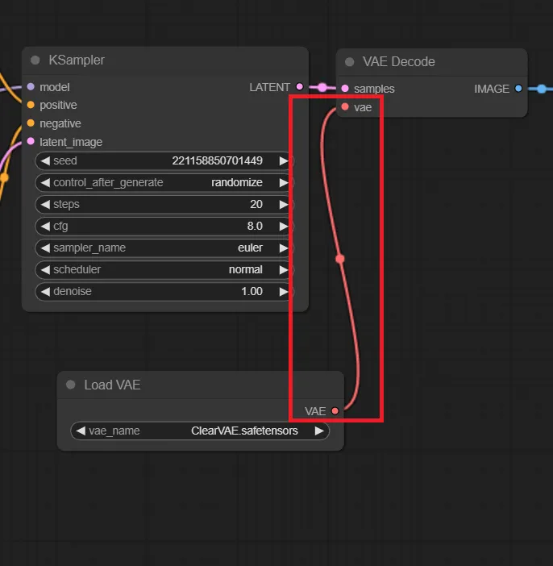
Task: Click the KSampler negative input socket
Action: click(31, 123)
